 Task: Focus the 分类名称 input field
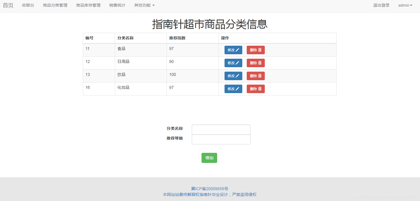click(221, 130)
